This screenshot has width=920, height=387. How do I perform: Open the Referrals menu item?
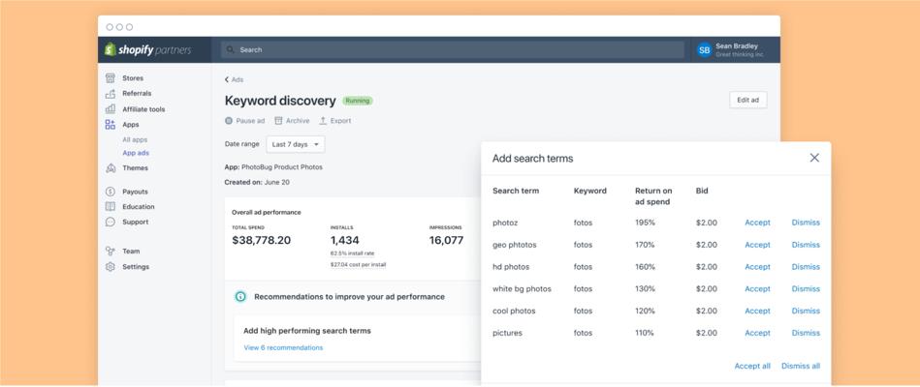pyautogui.click(x=137, y=93)
